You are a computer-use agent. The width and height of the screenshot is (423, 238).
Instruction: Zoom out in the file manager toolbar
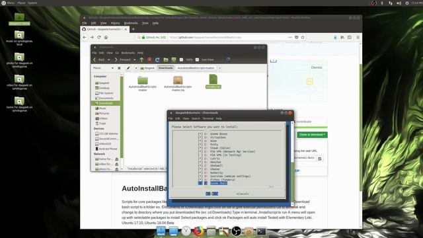click(181, 59)
